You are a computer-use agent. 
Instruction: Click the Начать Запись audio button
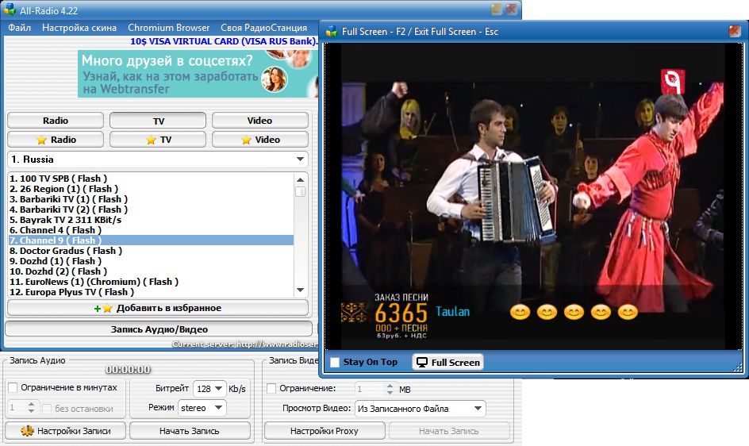(190, 431)
